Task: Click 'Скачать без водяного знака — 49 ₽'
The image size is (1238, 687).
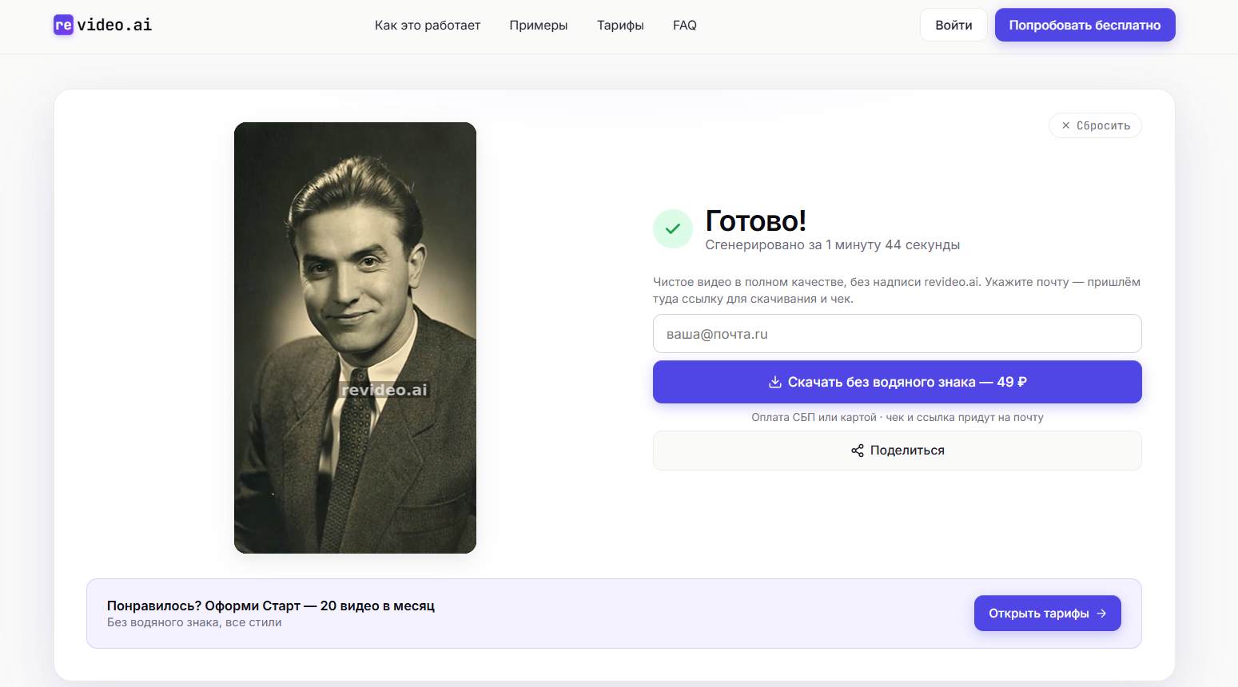Action: 897,382
